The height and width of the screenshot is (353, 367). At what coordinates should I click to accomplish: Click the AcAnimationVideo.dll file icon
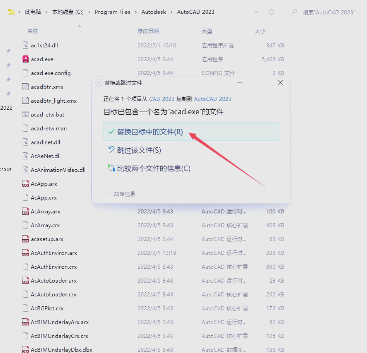[25, 170]
